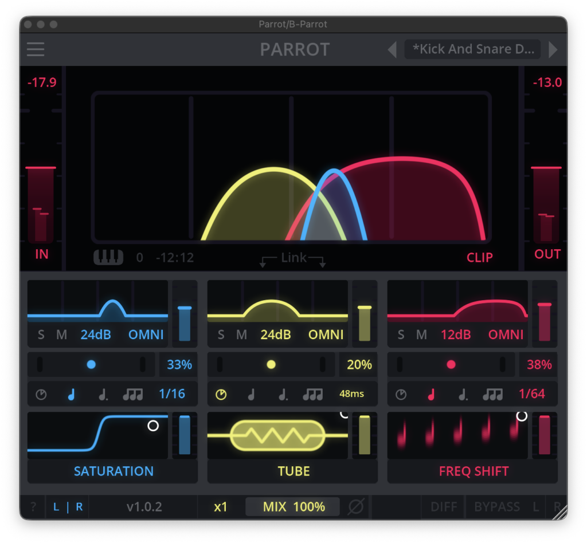This screenshot has height=543, width=587.
Task: Open the SATURATION effect type menu
Action: click(113, 471)
